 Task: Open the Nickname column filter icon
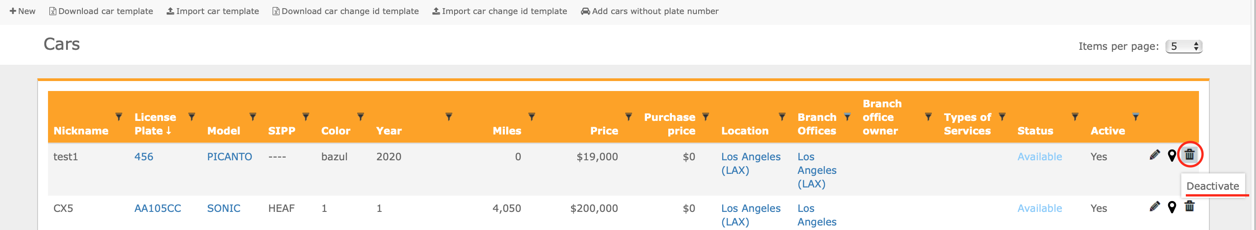[x=119, y=117]
